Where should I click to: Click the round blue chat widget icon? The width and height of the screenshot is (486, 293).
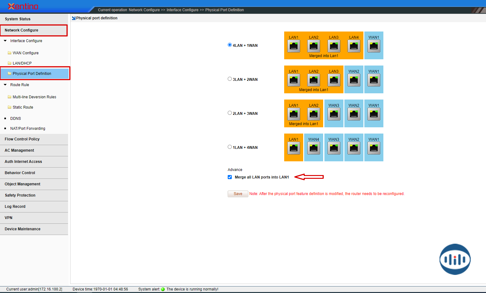click(455, 259)
